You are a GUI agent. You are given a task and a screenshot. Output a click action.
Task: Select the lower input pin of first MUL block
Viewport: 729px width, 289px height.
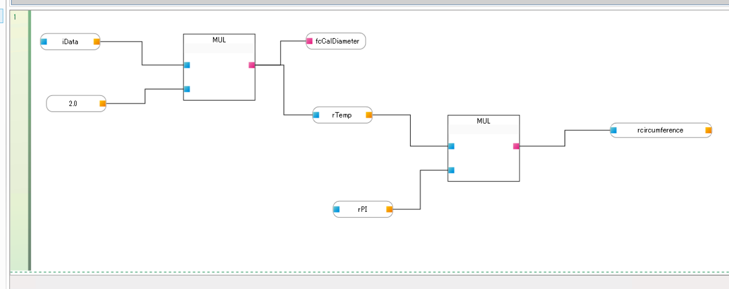tap(187, 89)
